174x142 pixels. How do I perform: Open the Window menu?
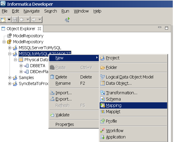81,11
